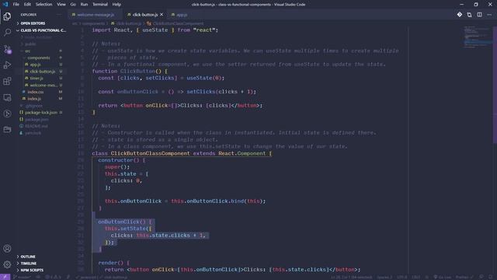The height and width of the screenshot is (280, 497).
Task: Open README.md in the file tree
Action: 36,126
